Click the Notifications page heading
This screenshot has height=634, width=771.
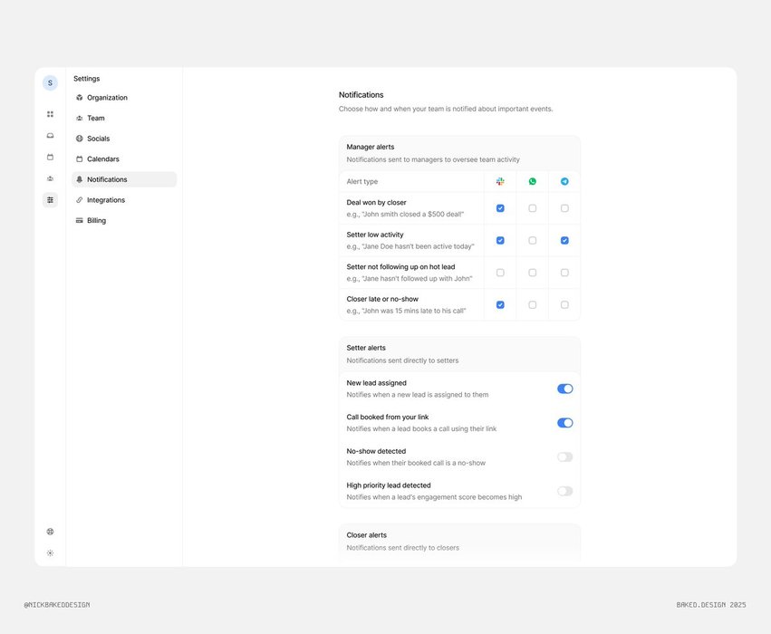coord(361,95)
